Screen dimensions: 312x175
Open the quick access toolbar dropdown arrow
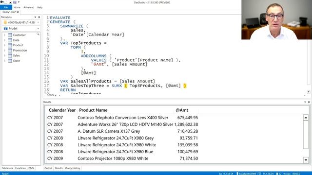click(19, 2)
